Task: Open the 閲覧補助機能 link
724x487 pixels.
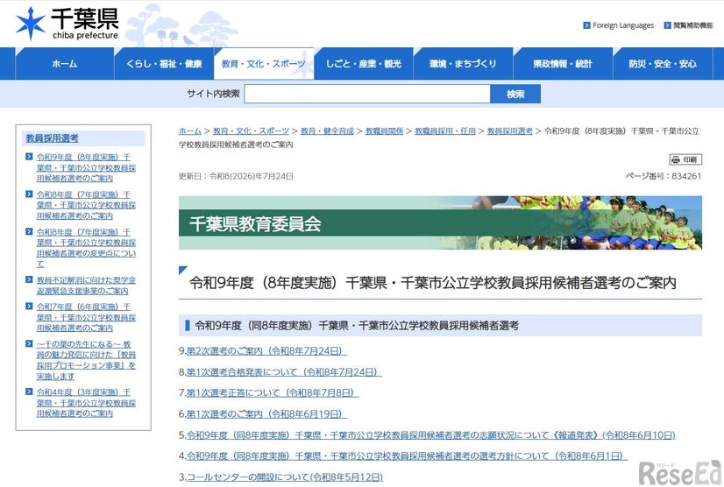Action: point(692,25)
